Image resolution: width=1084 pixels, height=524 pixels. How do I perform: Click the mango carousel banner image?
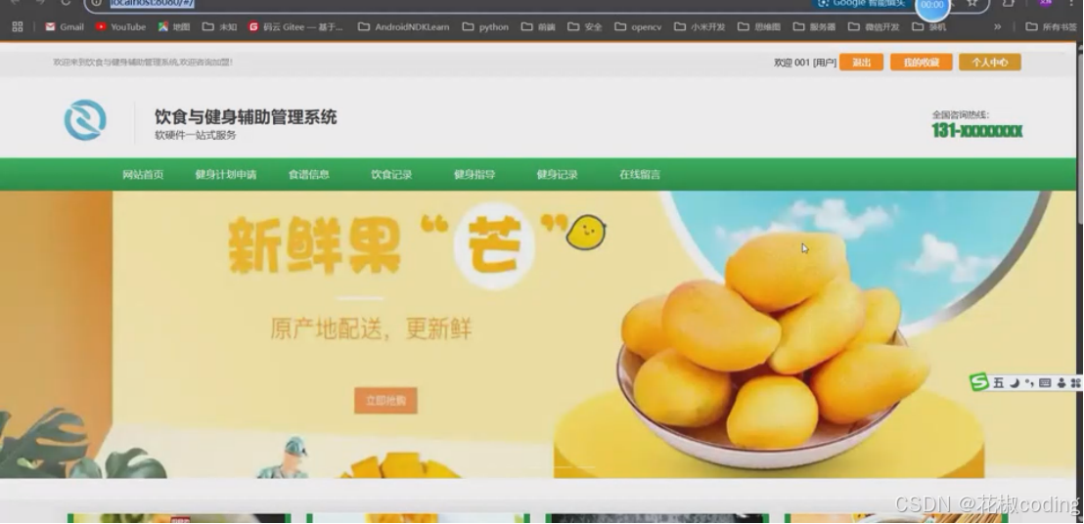coord(539,335)
